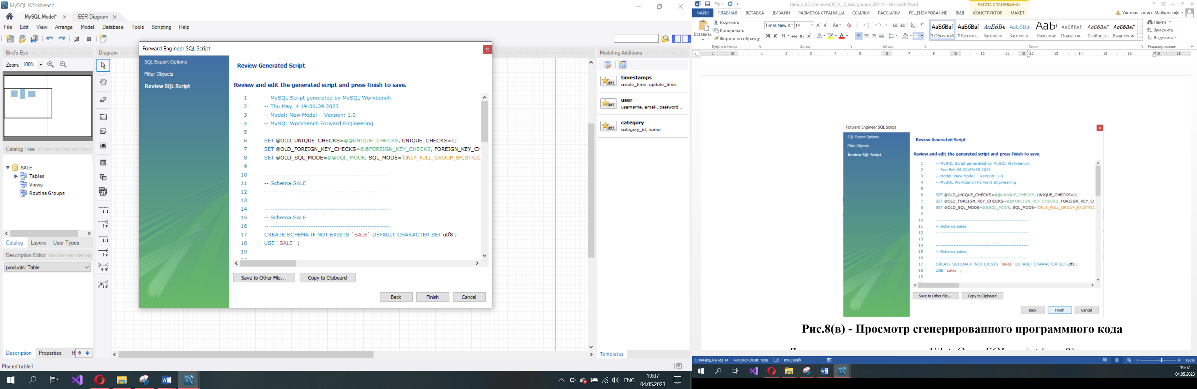Image resolution: width=1197 pixels, height=389 pixels.
Task: Toggle the right sidebar panel in Workbench
Action: pos(686,39)
